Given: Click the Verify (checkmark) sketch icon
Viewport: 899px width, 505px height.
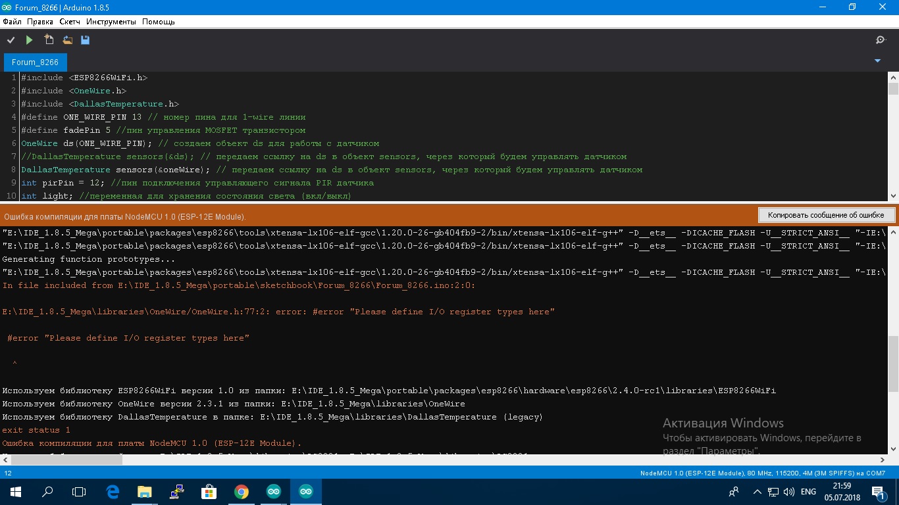Looking at the screenshot, I should point(11,40).
